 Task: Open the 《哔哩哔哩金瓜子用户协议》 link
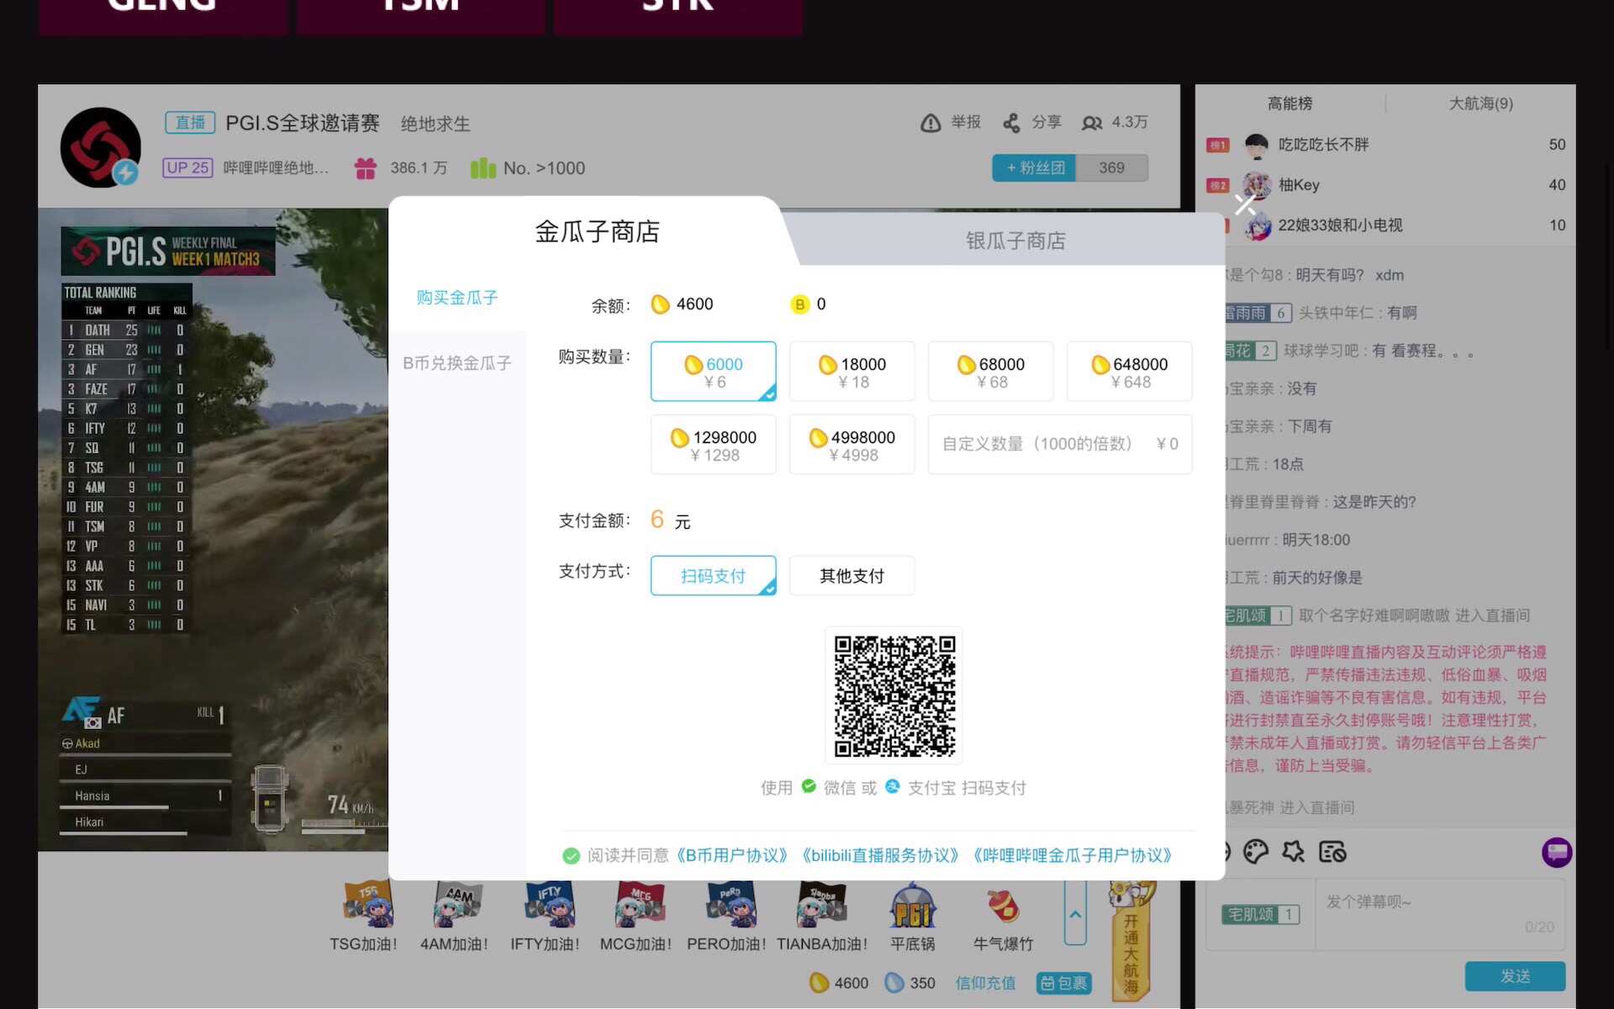[x=1073, y=856]
